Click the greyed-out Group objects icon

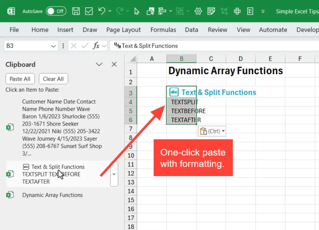(x=180, y=11)
